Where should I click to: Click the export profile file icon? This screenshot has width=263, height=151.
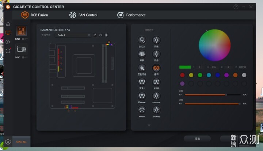click(106, 35)
